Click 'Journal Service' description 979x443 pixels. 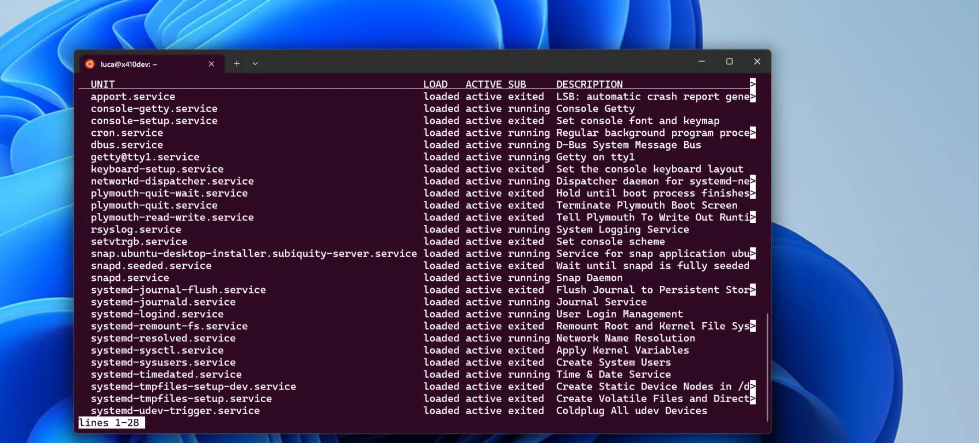pos(601,302)
